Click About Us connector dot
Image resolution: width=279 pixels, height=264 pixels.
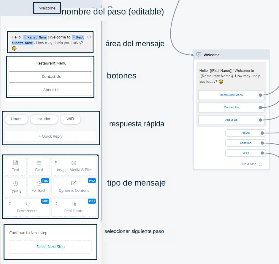click(260, 120)
